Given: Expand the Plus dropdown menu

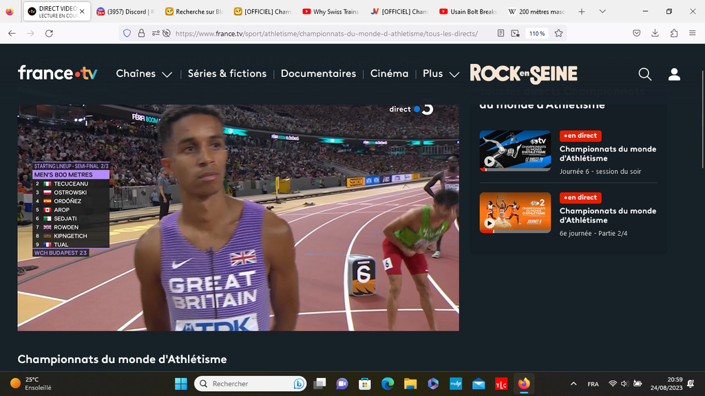Looking at the screenshot, I should point(441,74).
